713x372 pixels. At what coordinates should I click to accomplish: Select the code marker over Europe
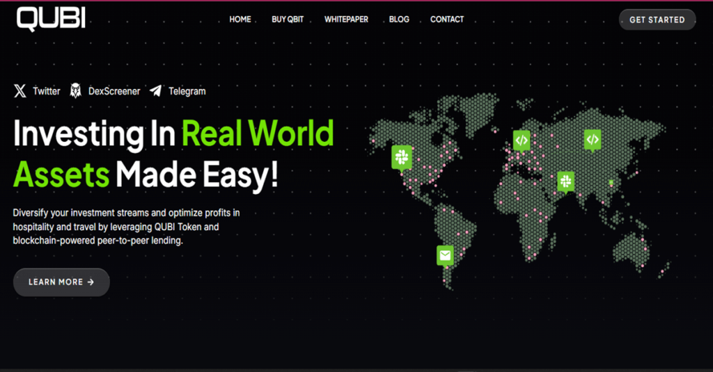(522, 140)
